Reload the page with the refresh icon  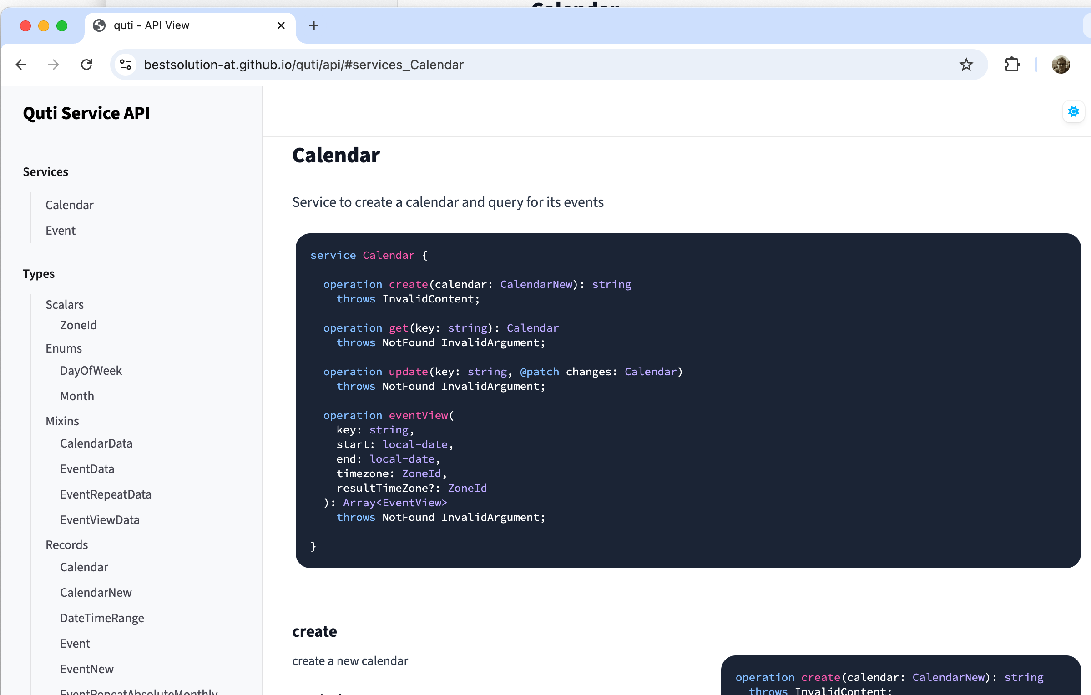pyautogui.click(x=86, y=65)
